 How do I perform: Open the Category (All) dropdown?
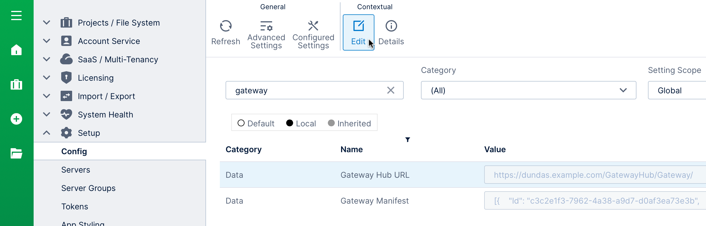click(528, 90)
